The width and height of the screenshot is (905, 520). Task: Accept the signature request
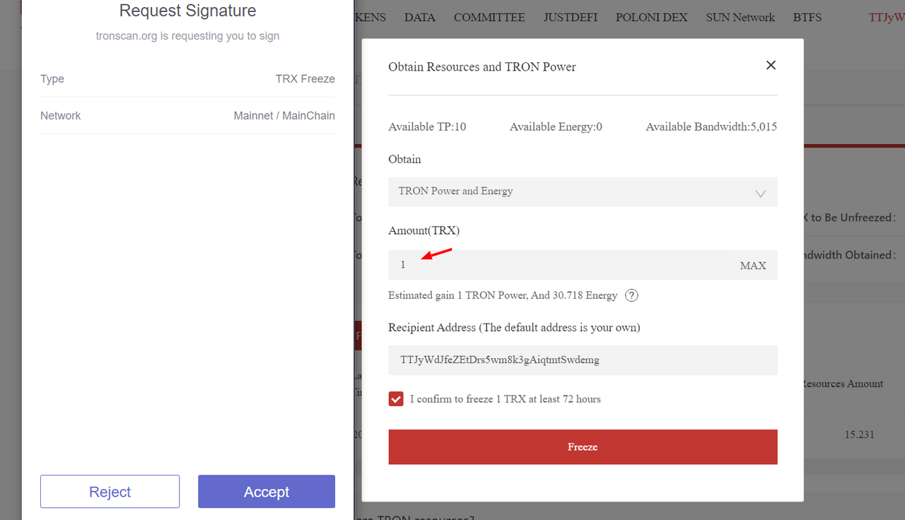(x=267, y=492)
